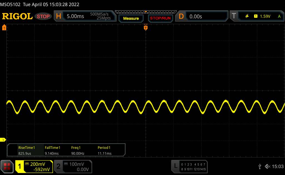Image resolution: width=285 pixels, height=175 pixels.
Task: Click digital channels 8-15 row
Action: 193,169
